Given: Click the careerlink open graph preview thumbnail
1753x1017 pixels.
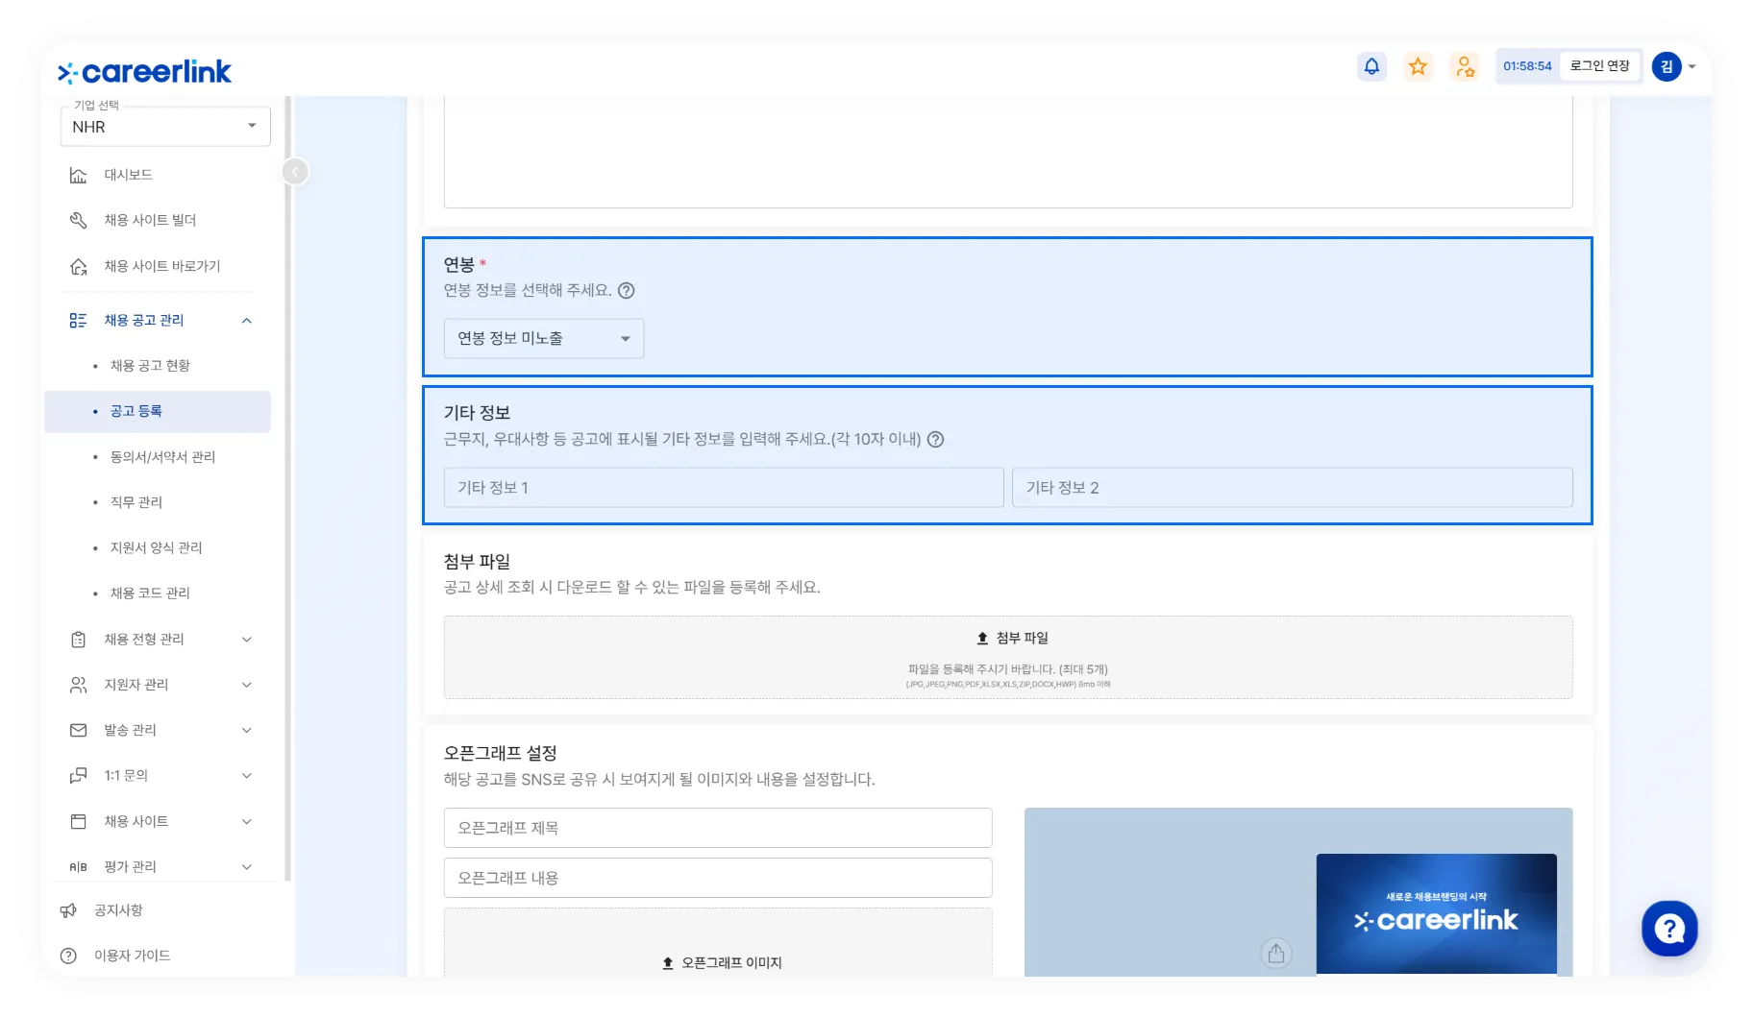Looking at the screenshot, I should click(x=1436, y=914).
